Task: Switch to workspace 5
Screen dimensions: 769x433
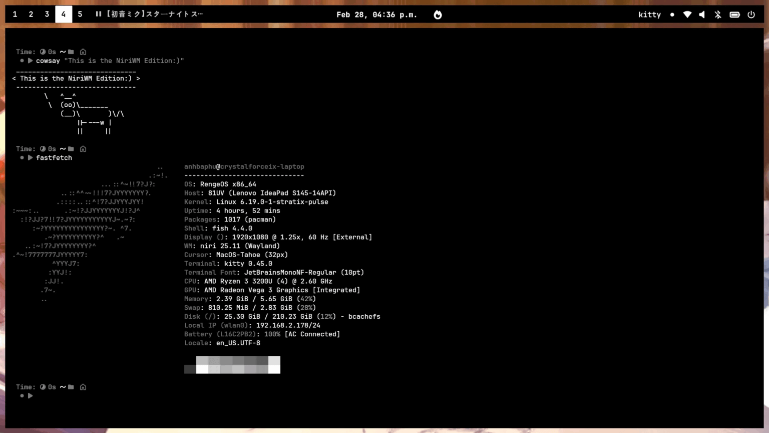Action: (80, 14)
